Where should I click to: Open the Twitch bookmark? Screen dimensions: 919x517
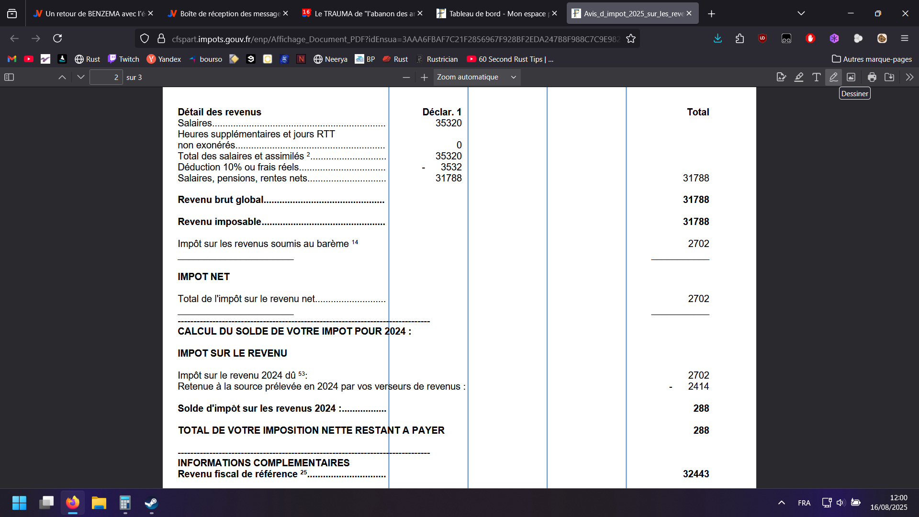(x=123, y=59)
